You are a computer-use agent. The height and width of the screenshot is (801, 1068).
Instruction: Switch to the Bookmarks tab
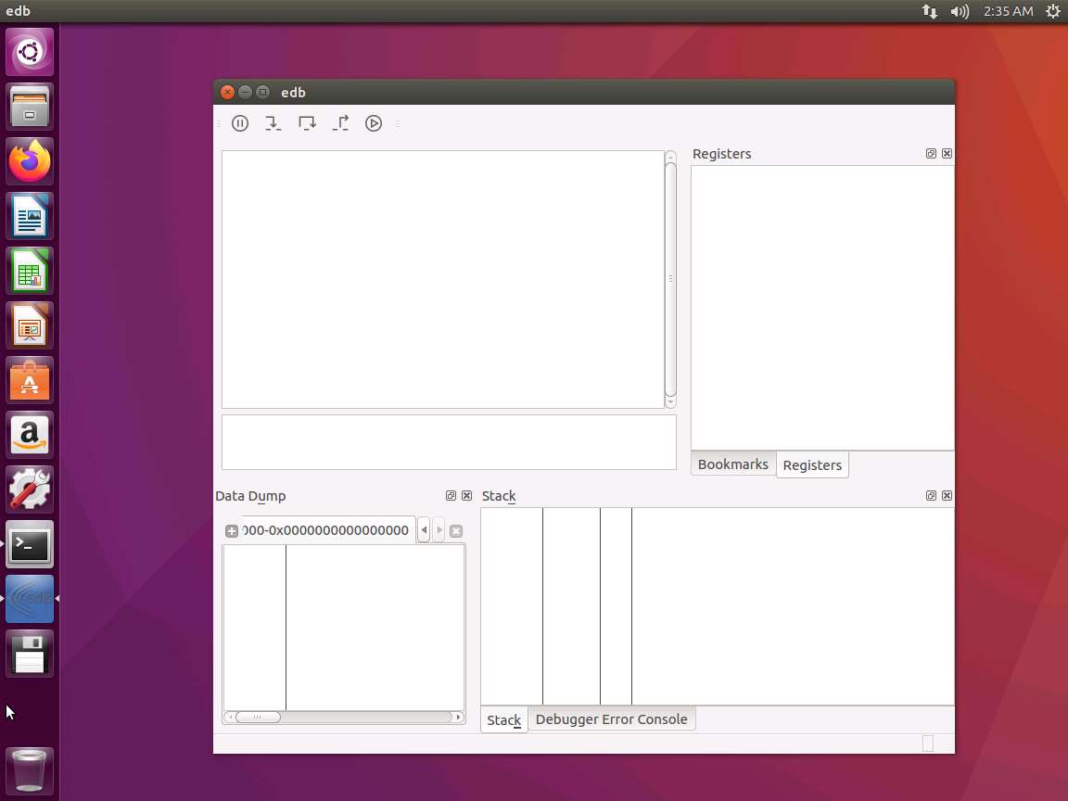732,464
